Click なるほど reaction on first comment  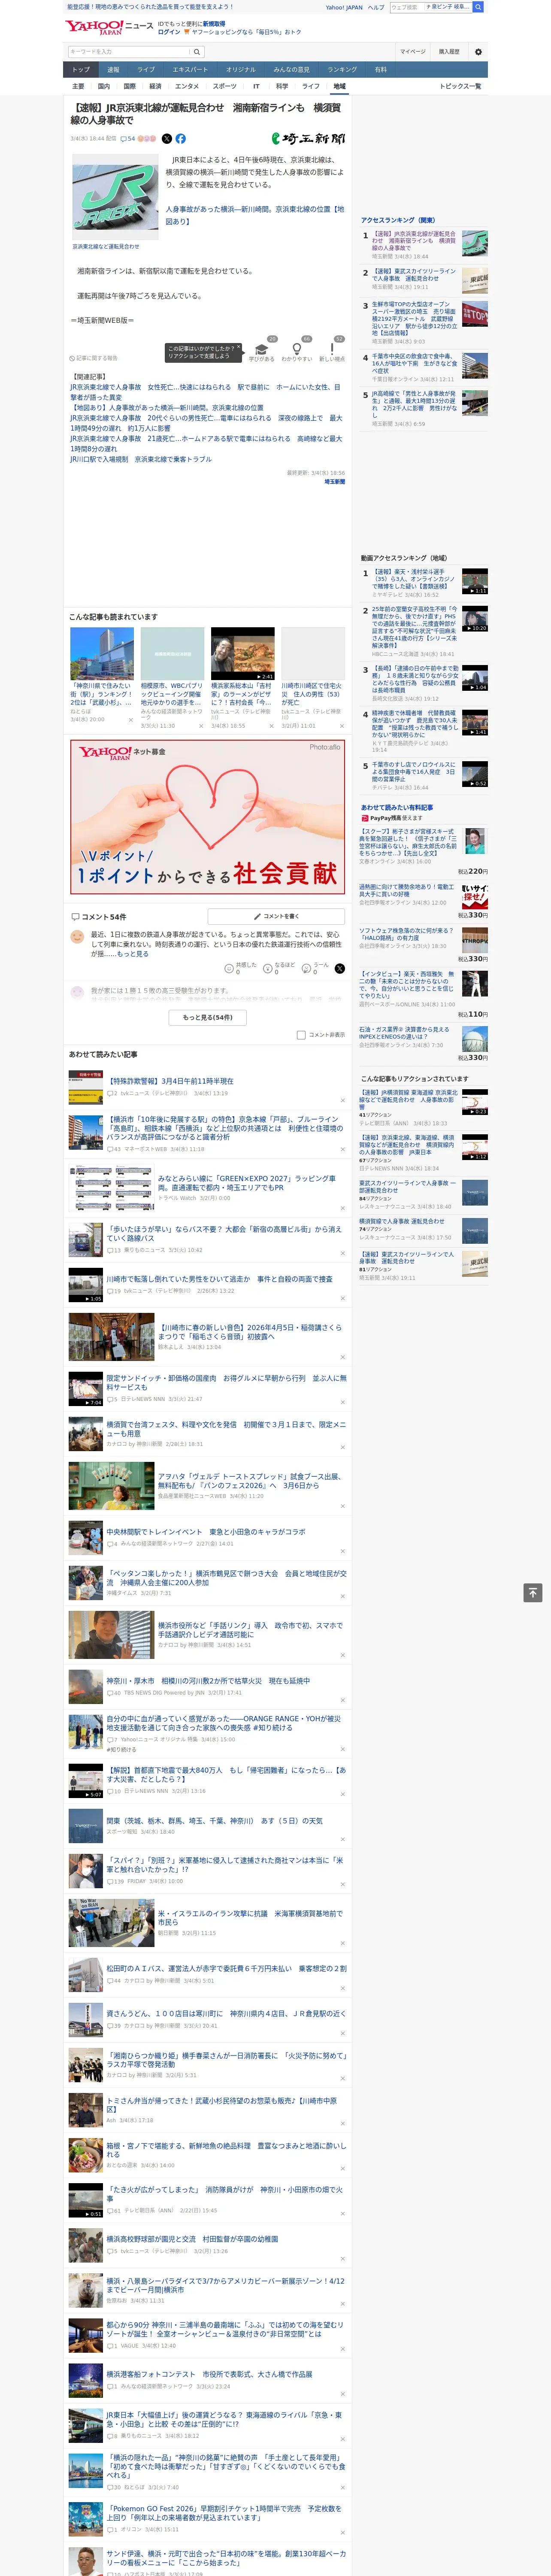pos(279,968)
